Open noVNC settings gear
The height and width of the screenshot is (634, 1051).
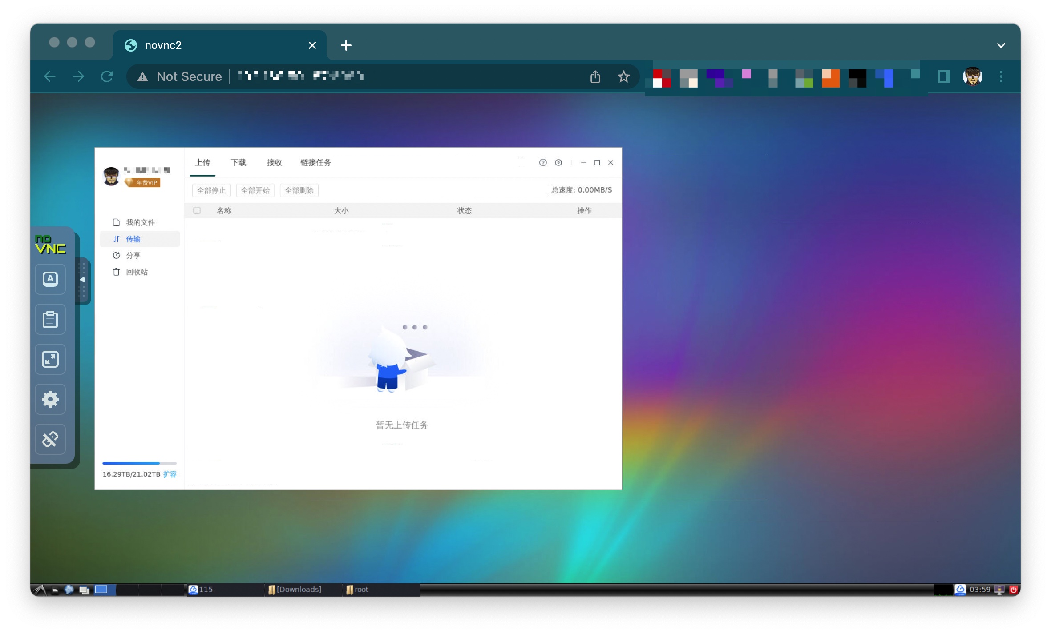pos(50,399)
